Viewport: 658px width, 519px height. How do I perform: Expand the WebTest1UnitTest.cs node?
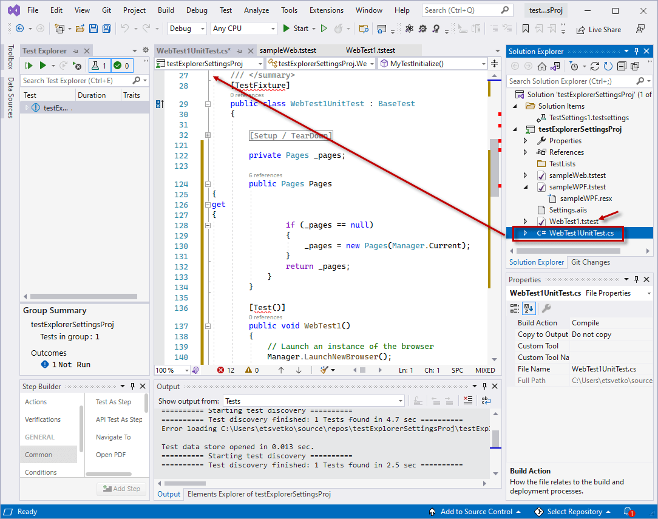coord(526,232)
